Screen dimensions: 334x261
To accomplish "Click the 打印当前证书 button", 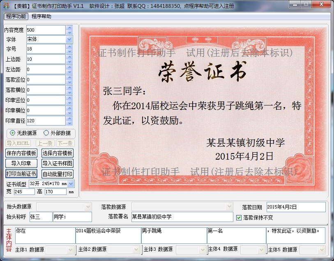I will coord(21,174).
